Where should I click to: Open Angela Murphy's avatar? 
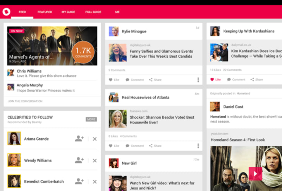click(x=11, y=87)
